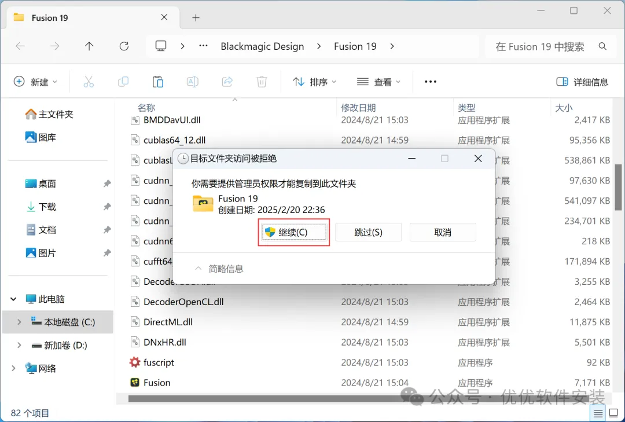Open chevron after Fusion 19 in path
625x422 pixels.
pos(392,46)
